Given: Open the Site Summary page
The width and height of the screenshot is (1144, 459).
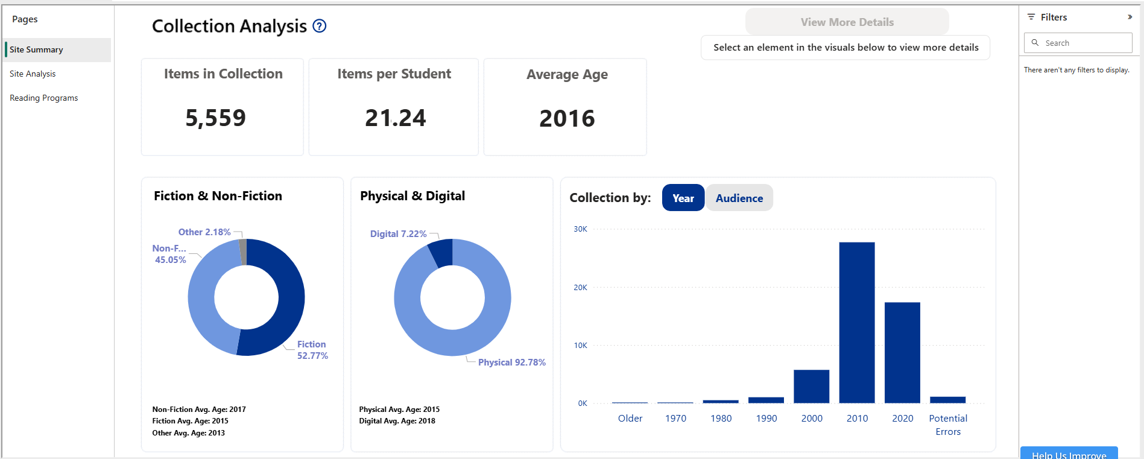Looking at the screenshot, I should point(36,49).
